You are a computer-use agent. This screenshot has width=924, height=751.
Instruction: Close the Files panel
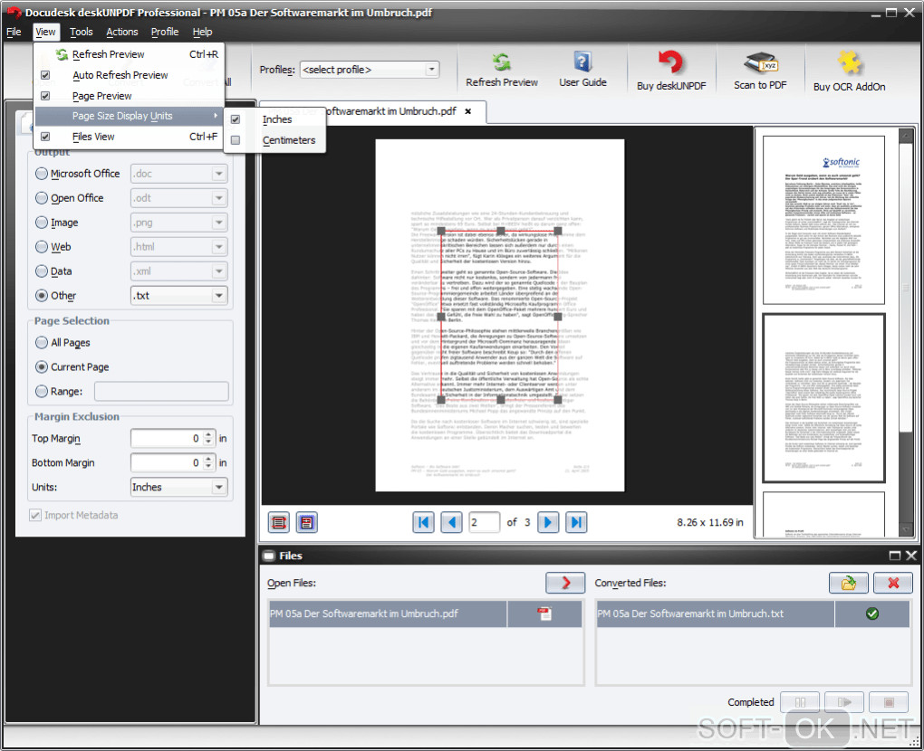(x=911, y=556)
